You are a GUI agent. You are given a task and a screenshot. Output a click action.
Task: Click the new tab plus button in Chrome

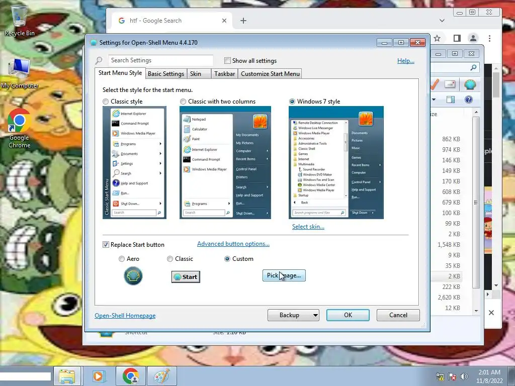coord(243,21)
